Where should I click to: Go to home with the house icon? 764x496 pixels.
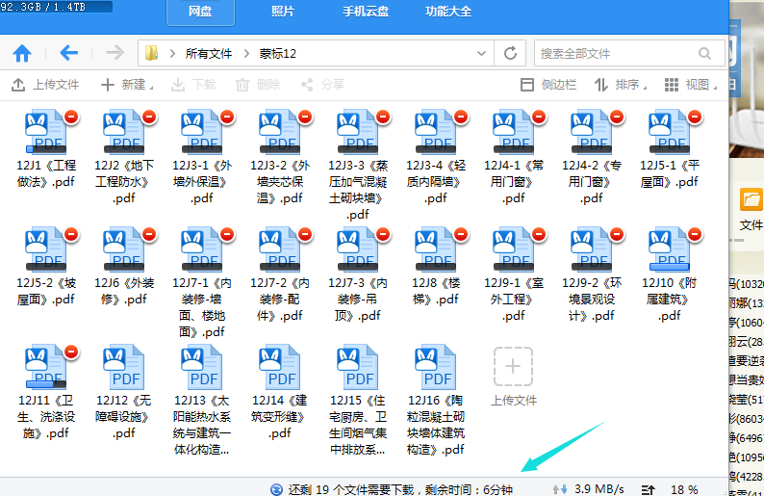(22, 53)
